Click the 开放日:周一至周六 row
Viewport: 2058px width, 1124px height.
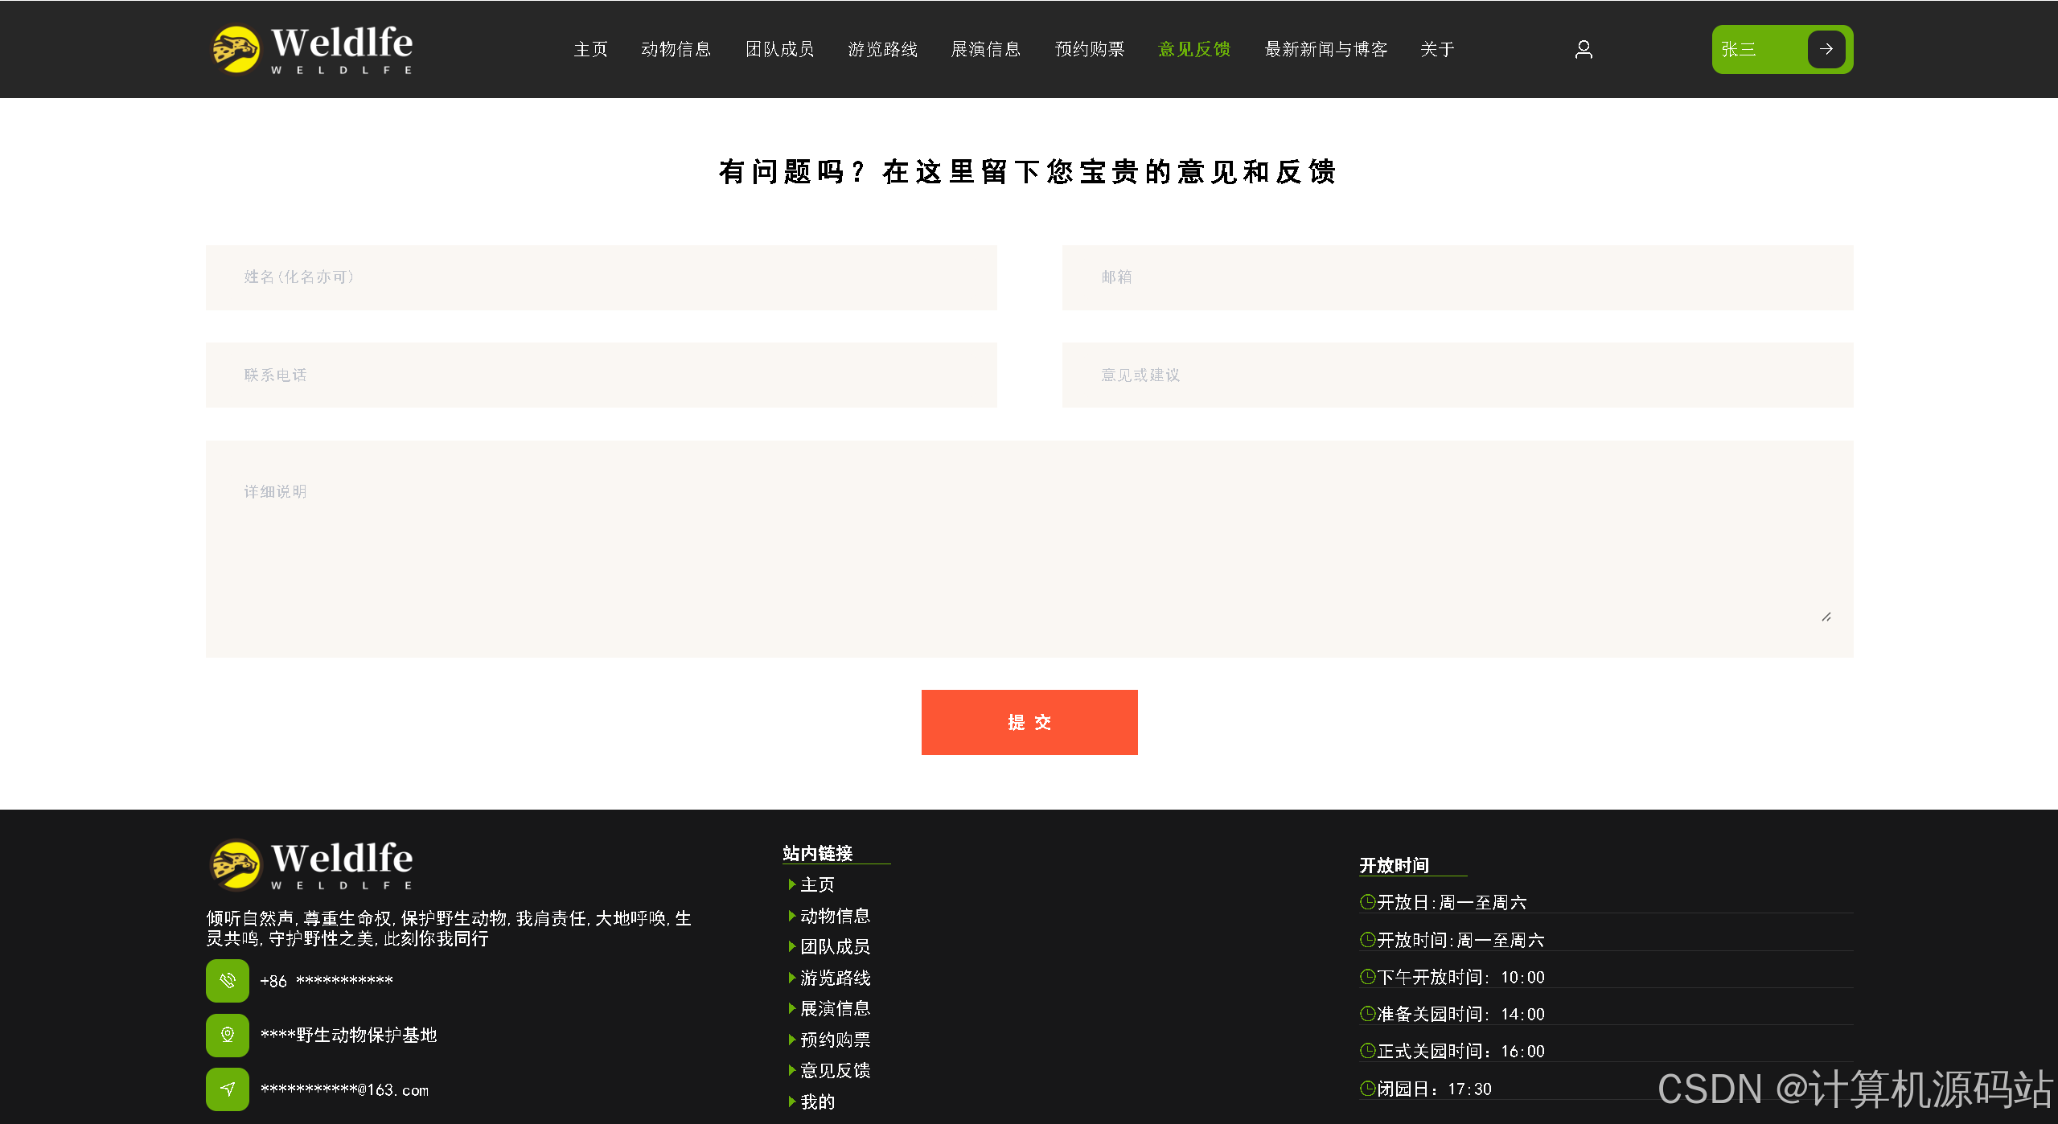[x=1606, y=902]
